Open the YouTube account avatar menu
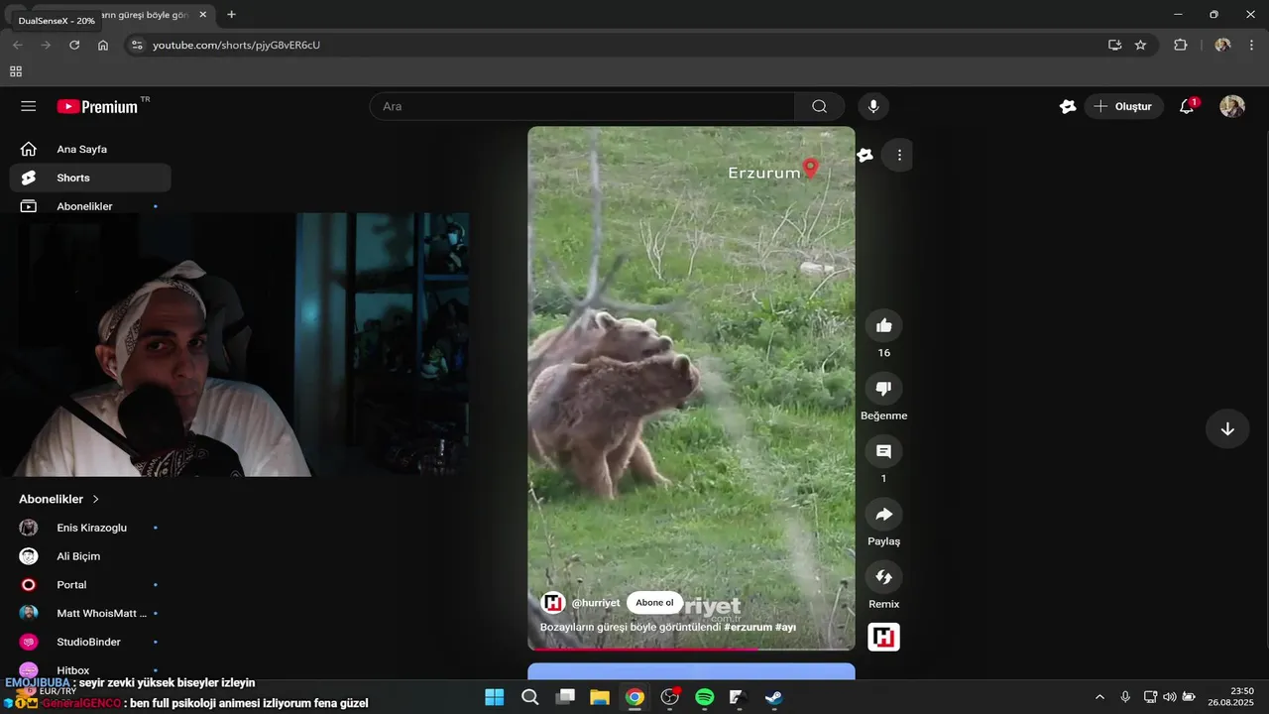Viewport: 1269px width, 714px height. 1232,106
